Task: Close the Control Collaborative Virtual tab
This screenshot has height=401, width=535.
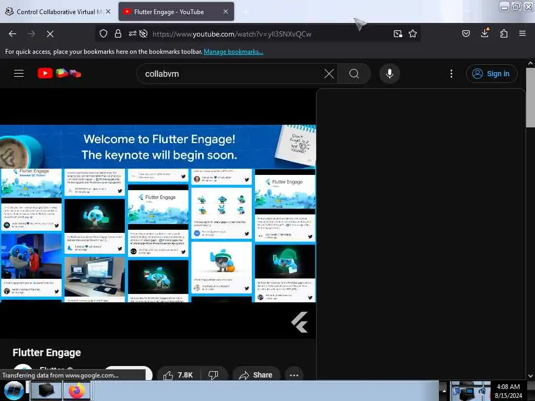Action: [x=108, y=11]
